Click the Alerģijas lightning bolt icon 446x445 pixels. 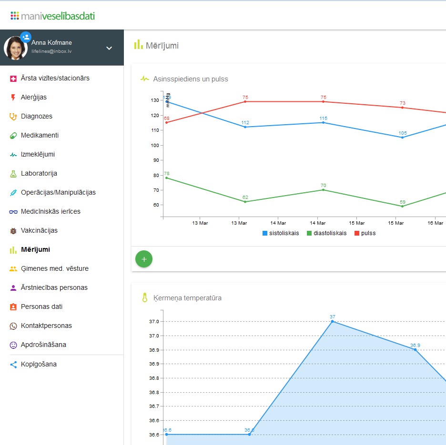pos(13,98)
